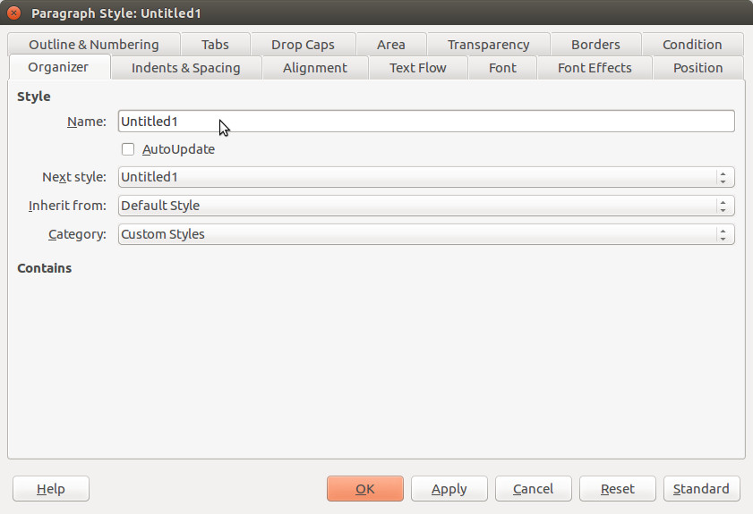The image size is (753, 514).
Task: Click the Reset button
Action: click(618, 489)
